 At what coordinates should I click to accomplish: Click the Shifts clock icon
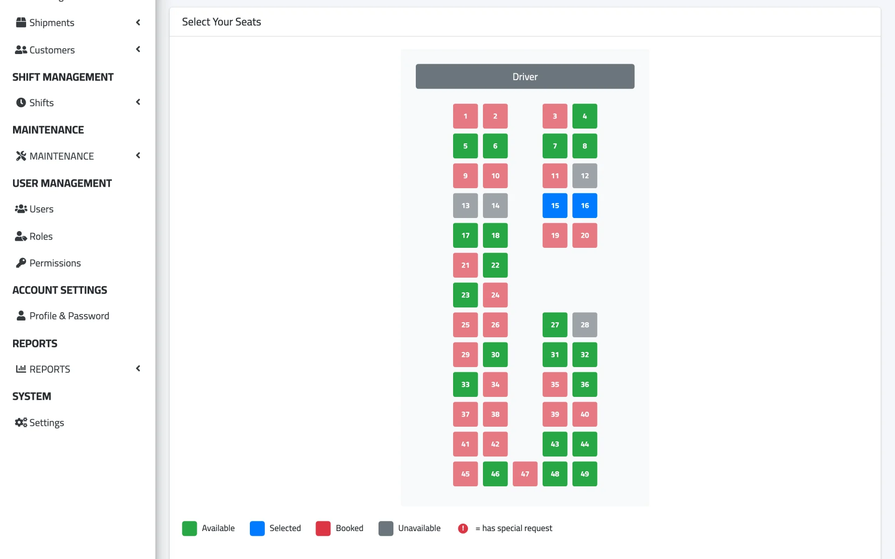pyautogui.click(x=21, y=102)
